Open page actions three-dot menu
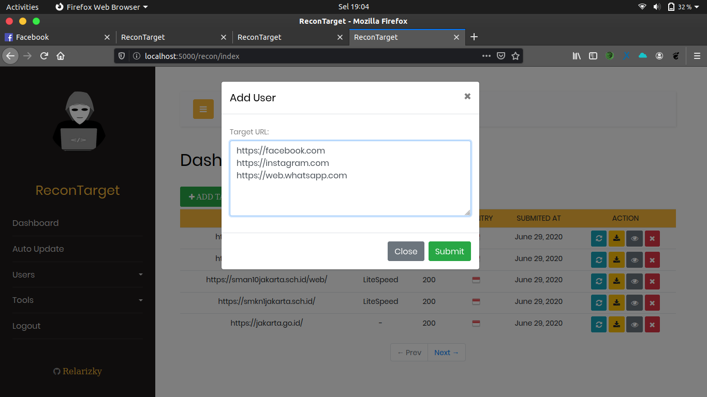The width and height of the screenshot is (707, 397). pos(487,56)
